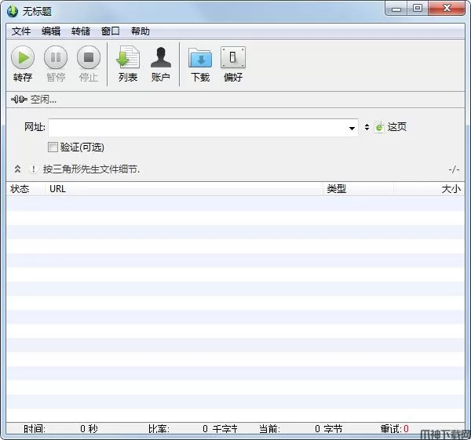
Task: Open the 文件 menu
Action: coord(21,31)
